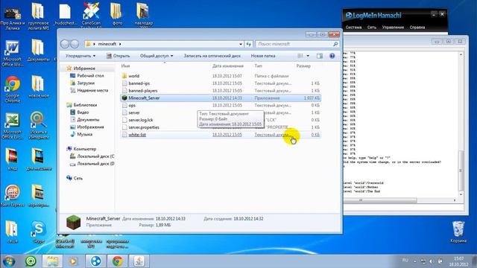Image resolution: width=477 pixels, height=268 pixels.
Task: Select the white-list file
Action: click(x=221, y=135)
